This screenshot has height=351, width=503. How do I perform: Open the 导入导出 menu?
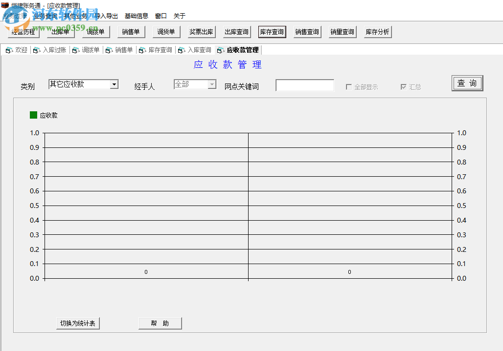click(106, 16)
